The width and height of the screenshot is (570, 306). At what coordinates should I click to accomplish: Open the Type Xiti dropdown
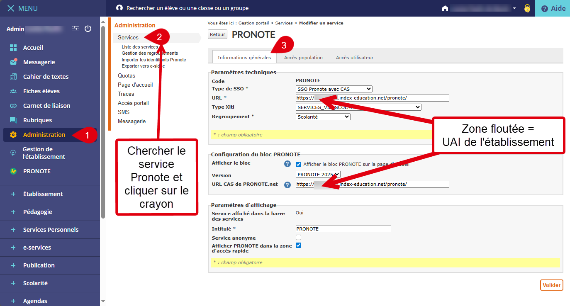coord(358,107)
